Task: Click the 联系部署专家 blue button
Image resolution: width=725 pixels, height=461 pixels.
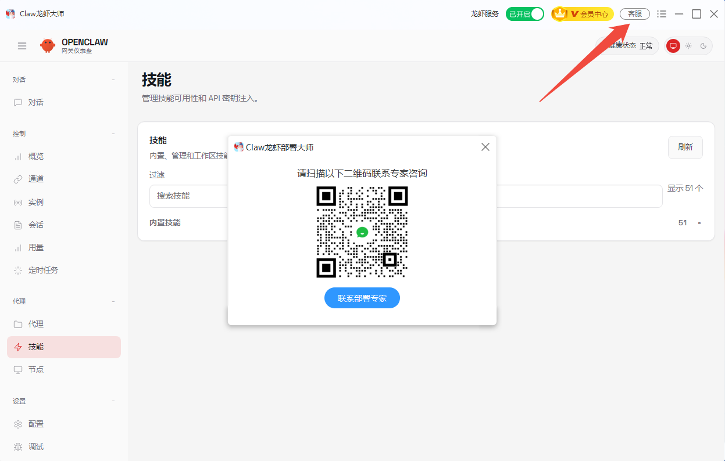Action: [x=362, y=298]
